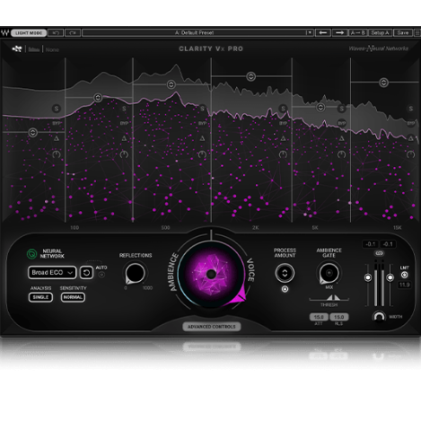The width and height of the screenshot is (421, 421).
Task: Toggle the stereo link button under output values
Action: 379,253
